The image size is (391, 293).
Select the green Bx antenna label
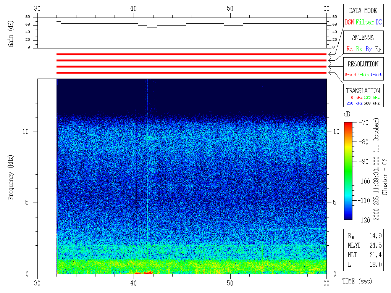[x=359, y=49]
